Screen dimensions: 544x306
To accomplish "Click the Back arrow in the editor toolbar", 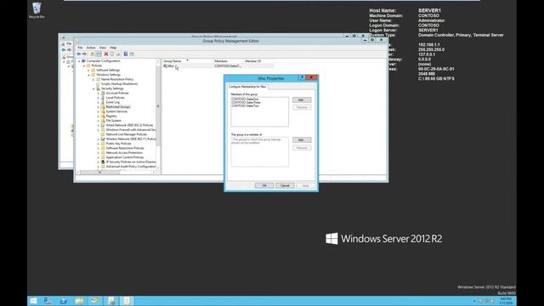I will pyautogui.click(x=79, y=54).
